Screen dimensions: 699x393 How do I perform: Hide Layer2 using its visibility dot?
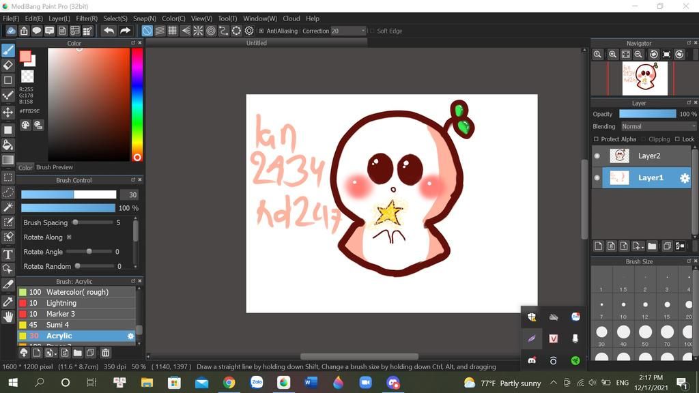(597, 156)
